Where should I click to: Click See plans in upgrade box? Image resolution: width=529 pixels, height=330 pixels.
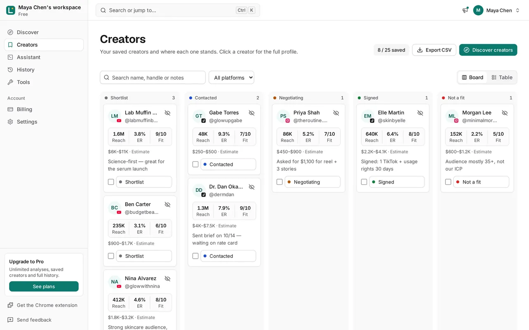pos(44,286)
